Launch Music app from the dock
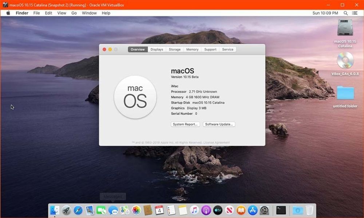 [x=194, y=210]
